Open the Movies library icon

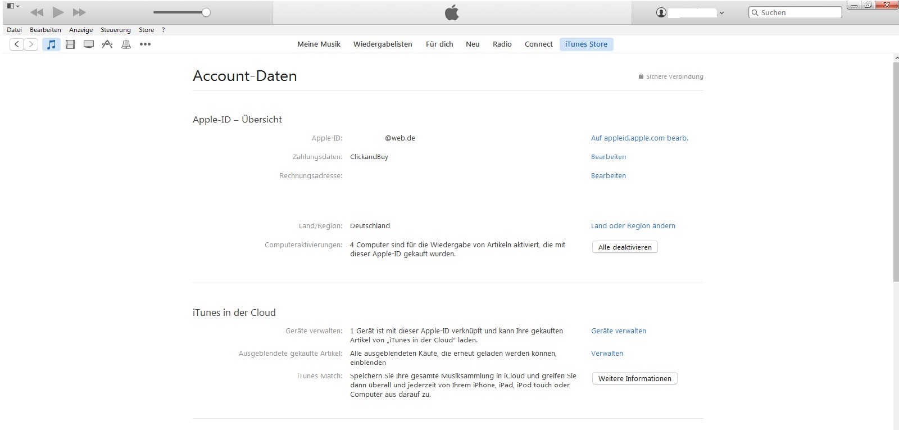point(70,44)
